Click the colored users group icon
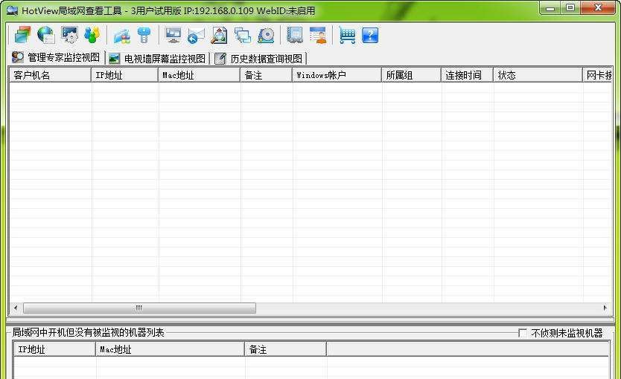The image size is (621, 379). pos(92,35)
